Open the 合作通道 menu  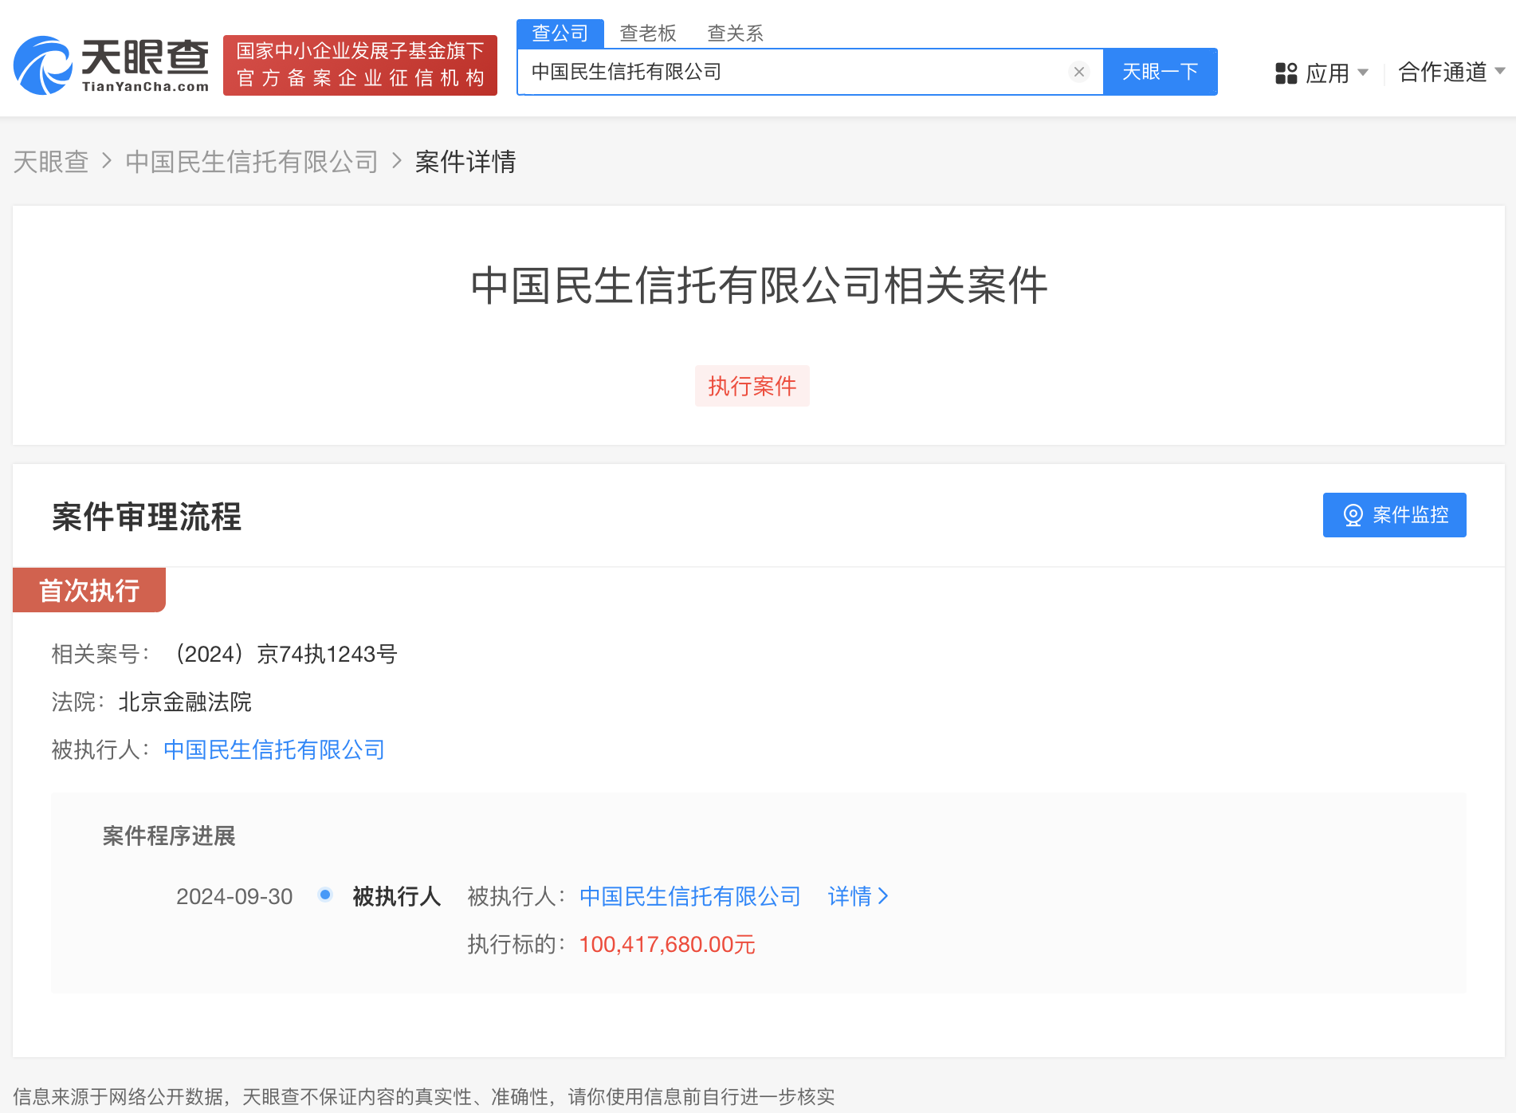1442,73
